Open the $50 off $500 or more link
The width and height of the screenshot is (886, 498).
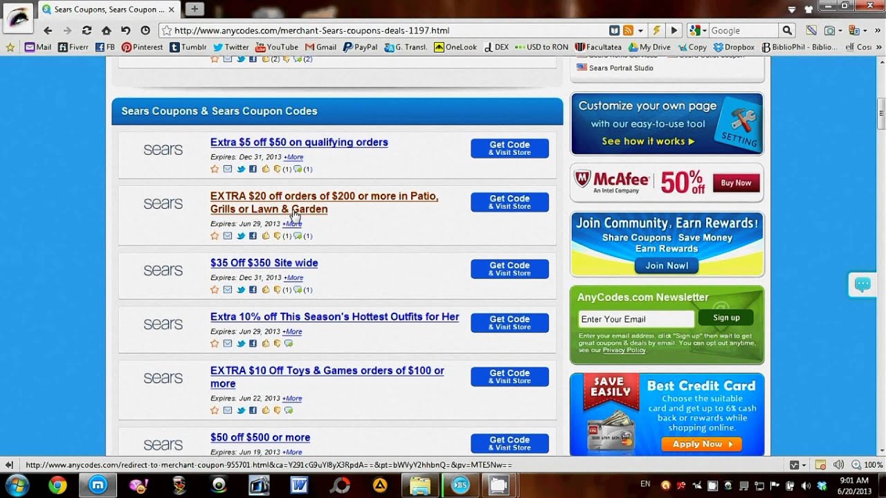[x=260, y=438]
